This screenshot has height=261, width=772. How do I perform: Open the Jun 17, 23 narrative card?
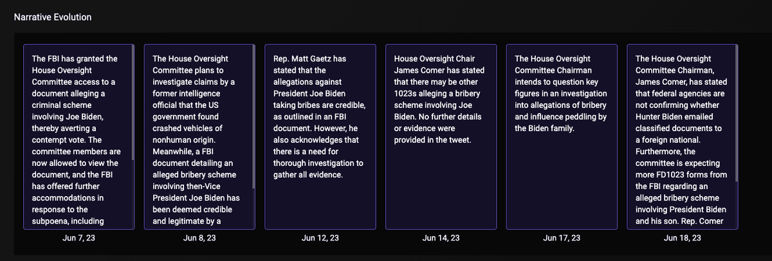[x=562, y=137]
